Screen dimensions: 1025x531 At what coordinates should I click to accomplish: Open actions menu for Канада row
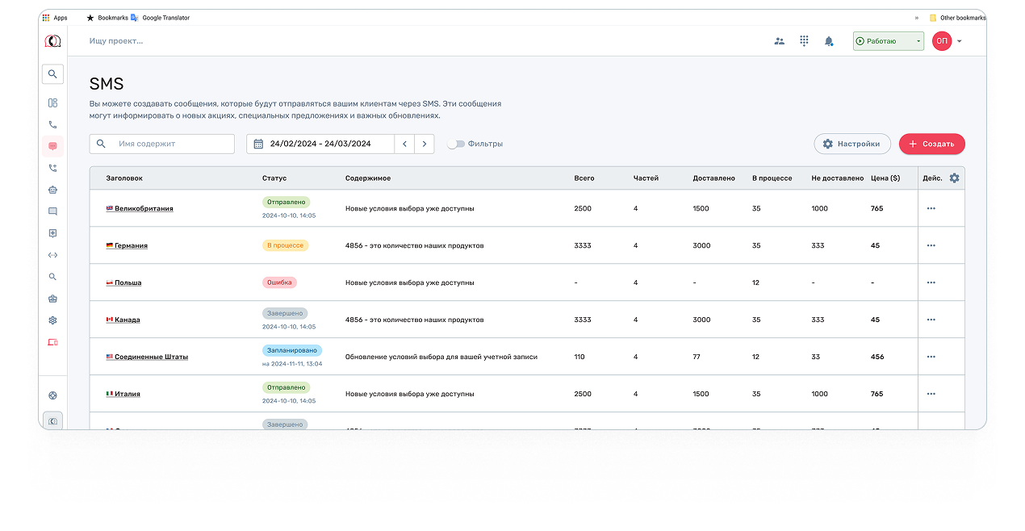click(x=931, y=320)
